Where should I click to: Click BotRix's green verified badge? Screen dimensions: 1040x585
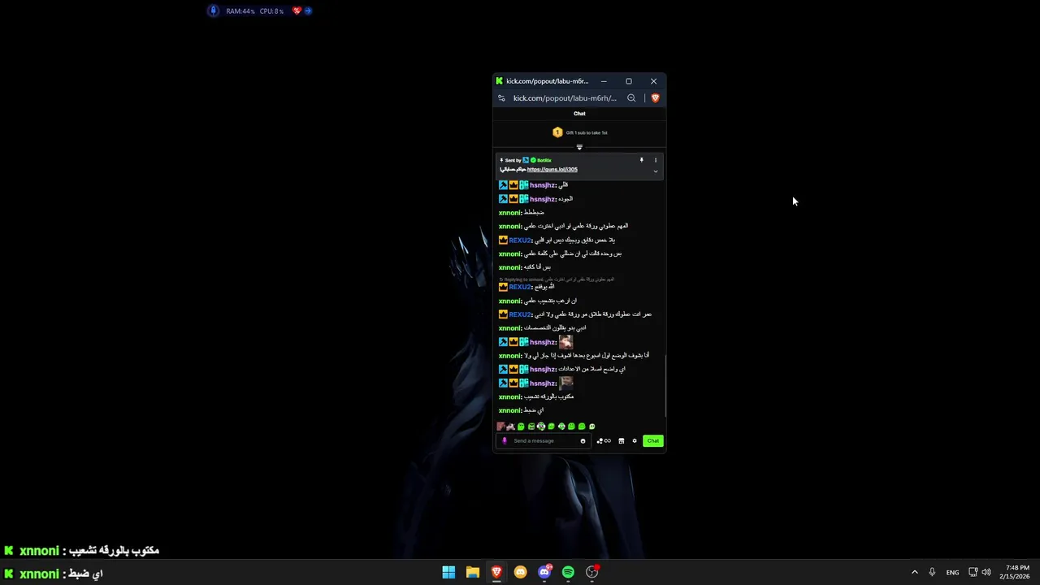point(533,160)
